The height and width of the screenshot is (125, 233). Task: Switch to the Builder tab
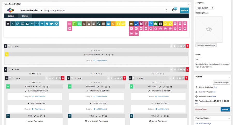point(11,16)
